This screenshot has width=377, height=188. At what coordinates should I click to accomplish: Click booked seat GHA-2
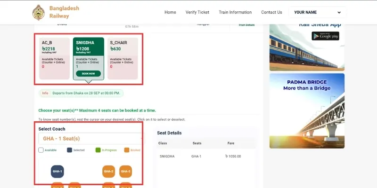pyautogui.click(x=109, y=172)
